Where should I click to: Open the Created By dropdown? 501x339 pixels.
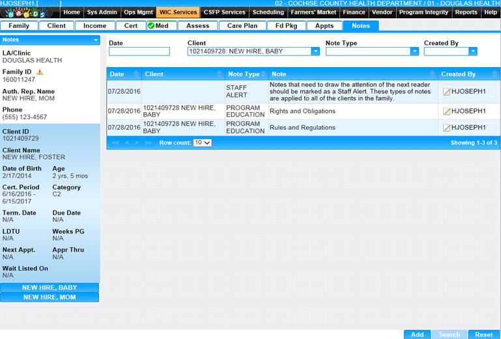tap(473, 52)
